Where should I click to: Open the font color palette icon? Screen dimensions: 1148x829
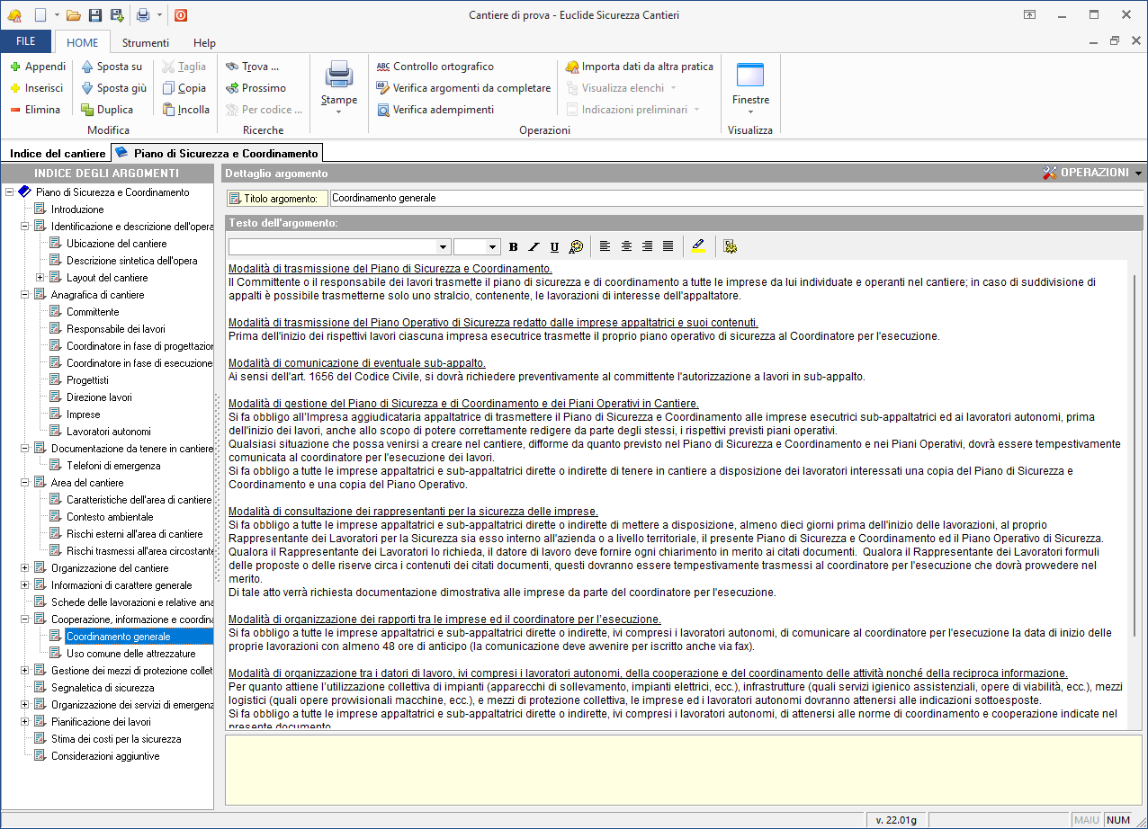[x=577, y=246]
